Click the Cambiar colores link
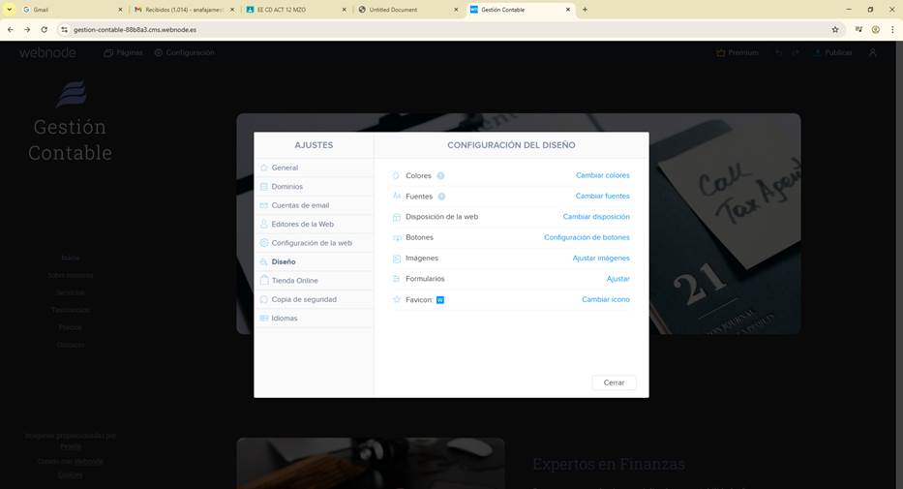903x489 pixels. 602,176
